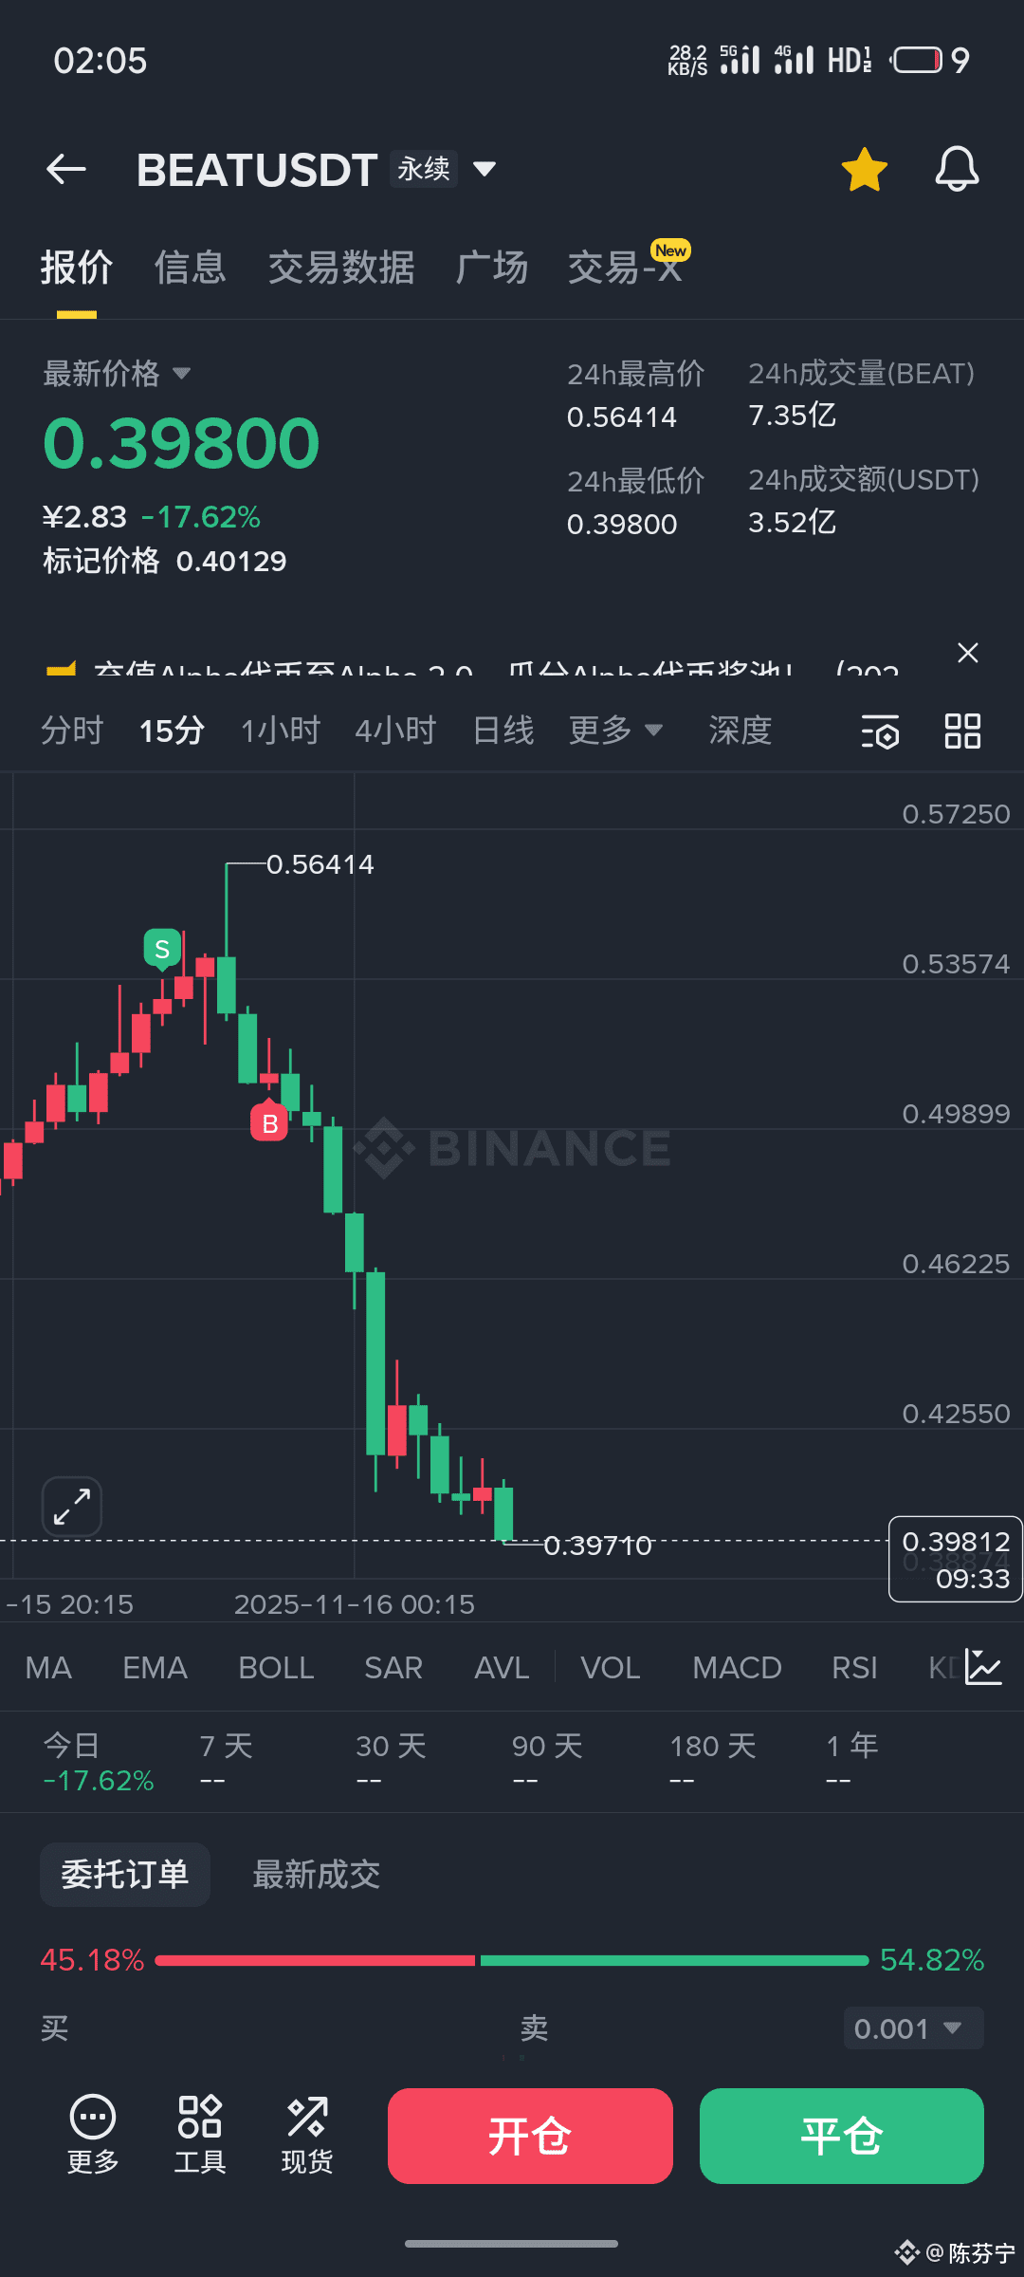Open 工具 tools icon at bottom
This screenshot has height=2277, width=1024.
click(200, 2135)
